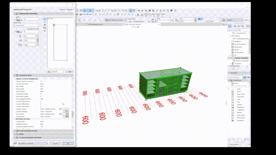Collapse the Sections tree node
The height and width of the screenshot is (155, 276).
click(x=230, y=36)
